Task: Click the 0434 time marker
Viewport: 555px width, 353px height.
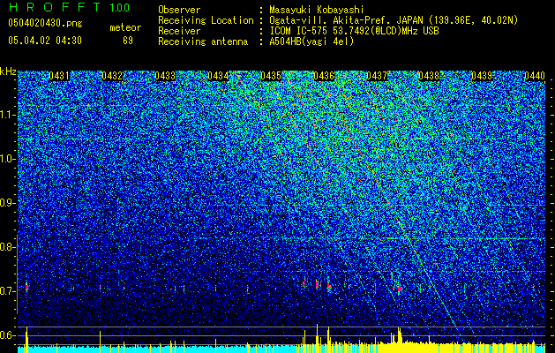Action: click(x=218, y=76)
